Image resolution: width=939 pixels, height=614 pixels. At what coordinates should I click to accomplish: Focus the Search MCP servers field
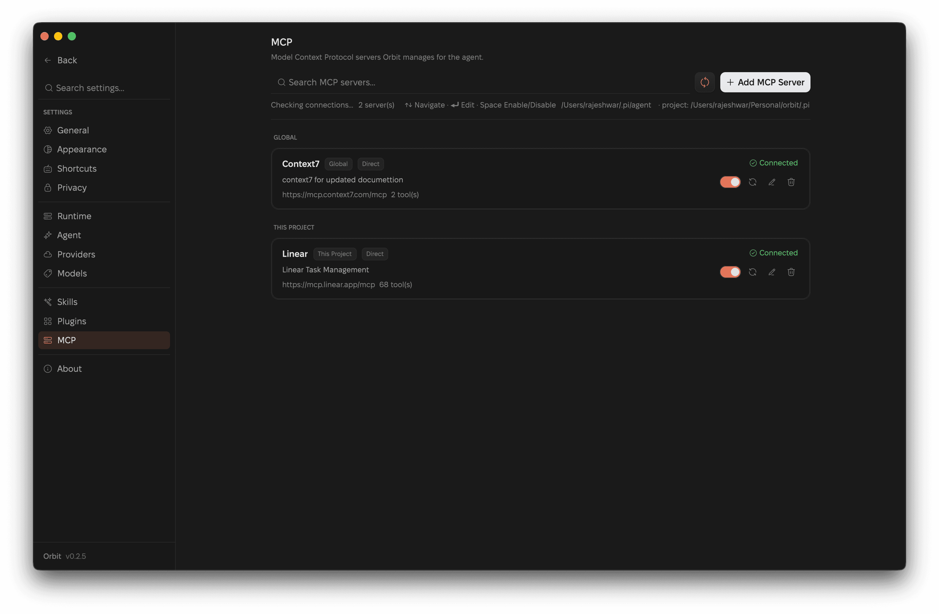(x=480, y=82)
